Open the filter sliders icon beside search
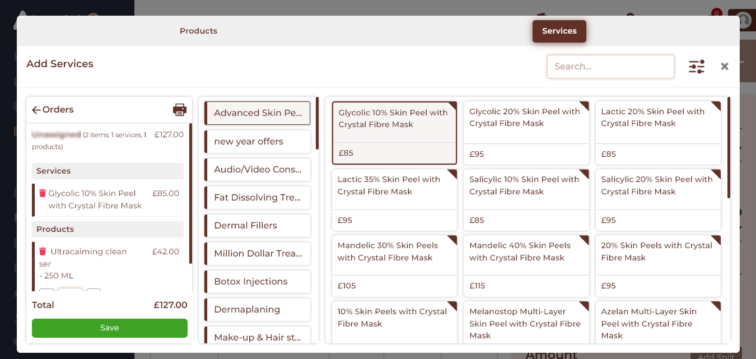 click(x=696, y=67)
